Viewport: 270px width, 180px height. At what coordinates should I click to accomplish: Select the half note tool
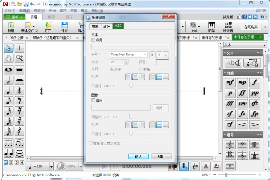tap(8, 80)
